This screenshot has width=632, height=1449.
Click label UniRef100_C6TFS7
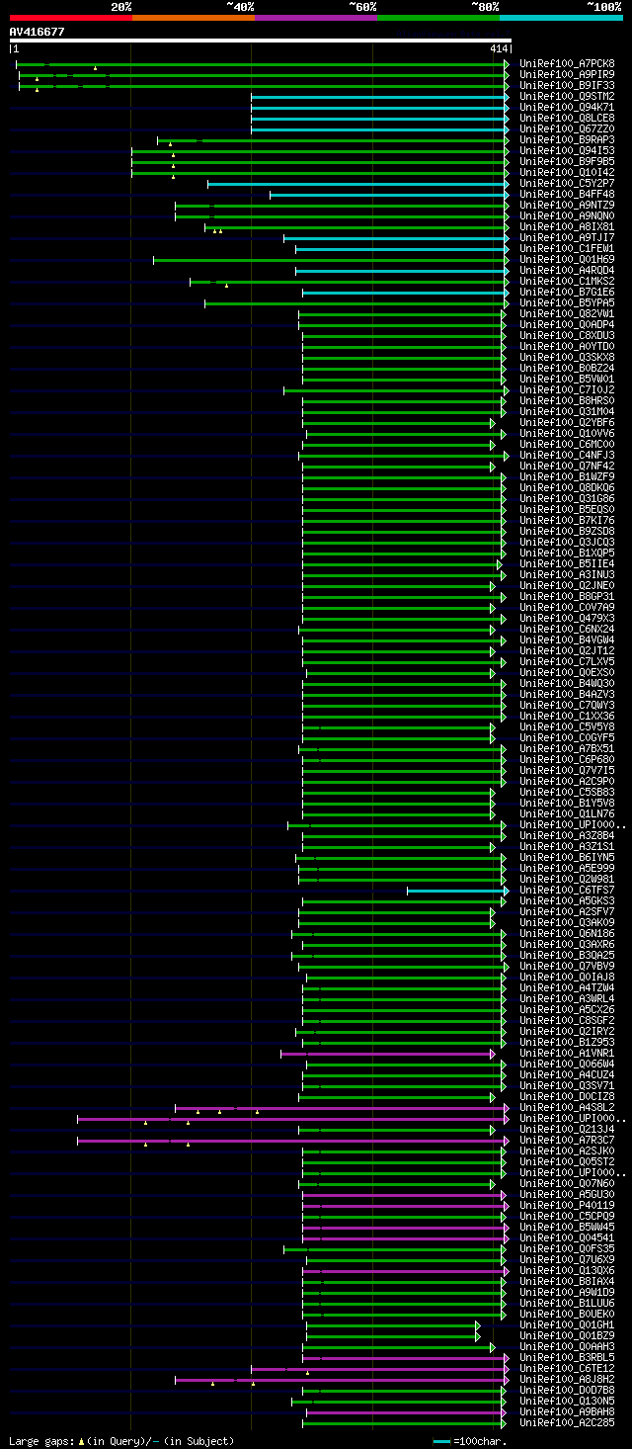coord(567,890)
